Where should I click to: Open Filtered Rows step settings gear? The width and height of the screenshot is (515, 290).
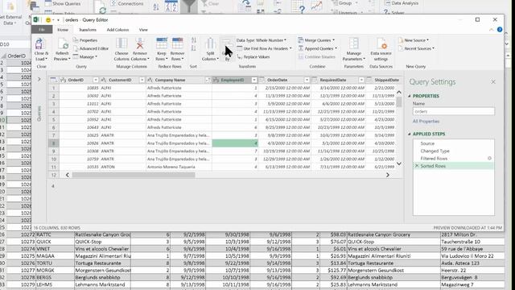pos(489,159)
